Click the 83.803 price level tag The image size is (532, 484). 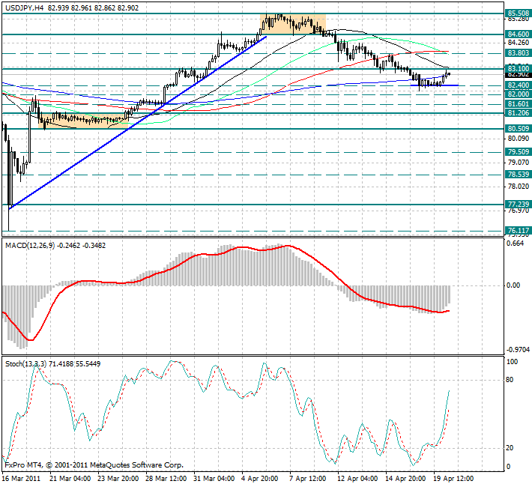coord(518,53)
